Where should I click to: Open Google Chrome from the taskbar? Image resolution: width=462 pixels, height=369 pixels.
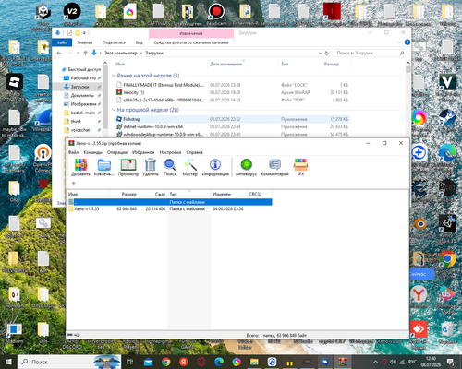point(166,362)
